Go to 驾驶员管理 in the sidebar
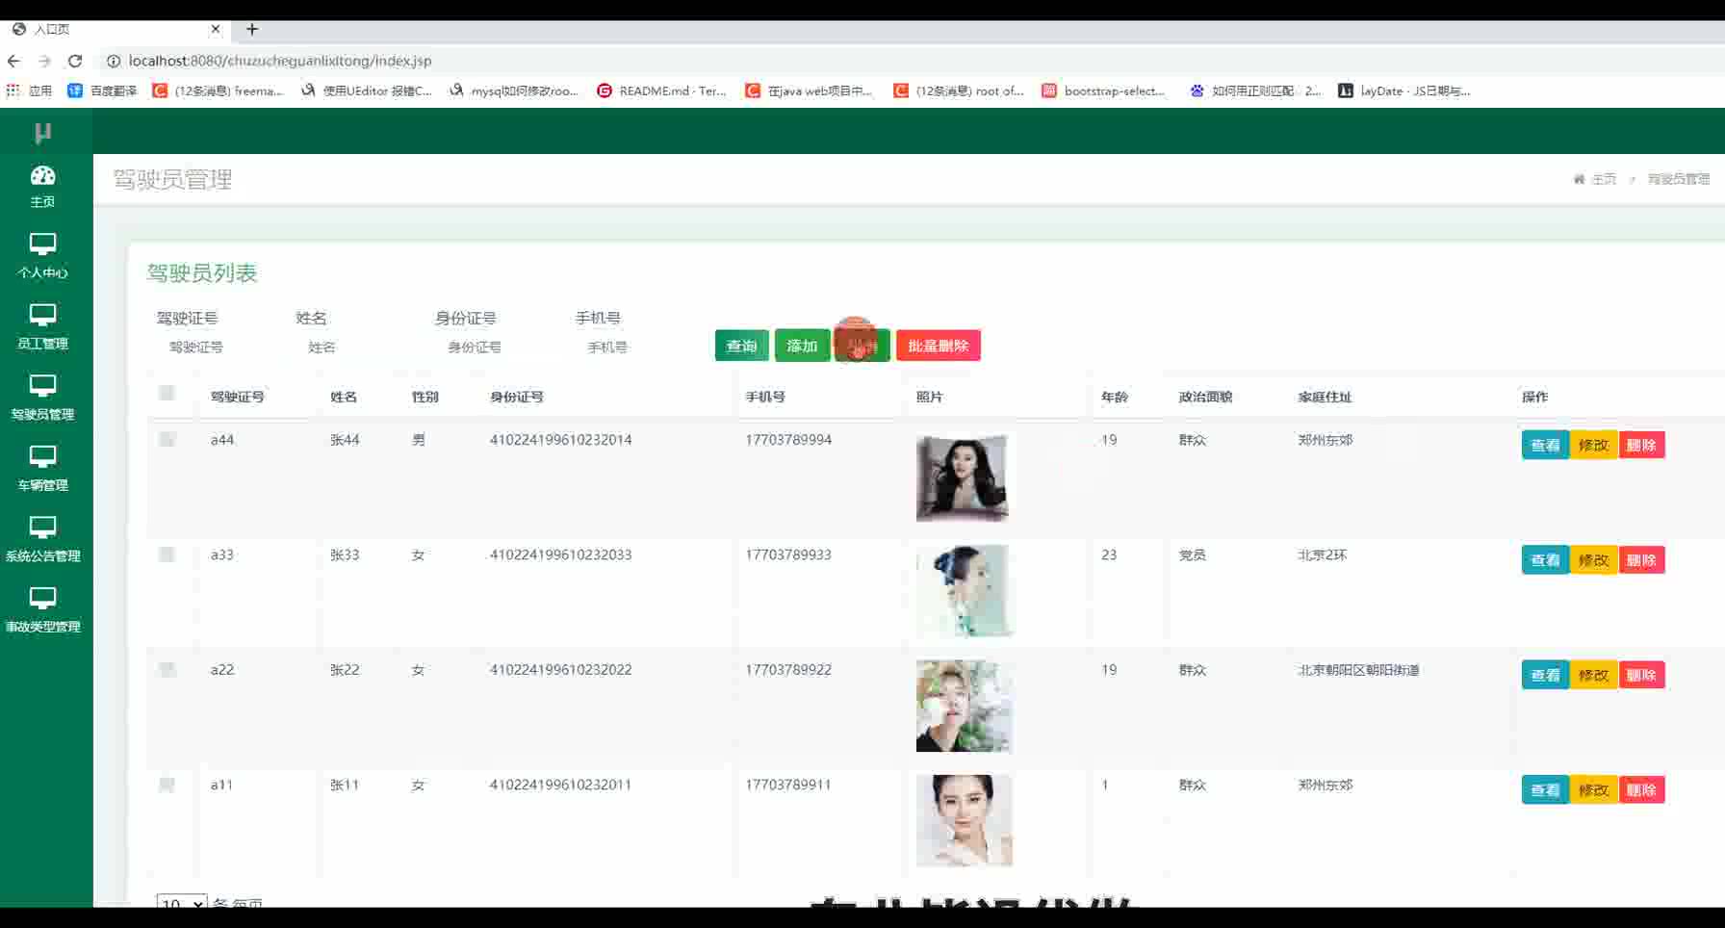1725x928 pixels. point(42,398)
